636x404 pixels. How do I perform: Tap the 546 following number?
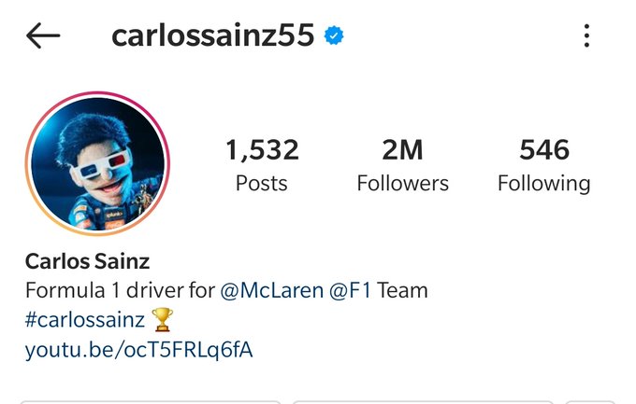[544, 150]
